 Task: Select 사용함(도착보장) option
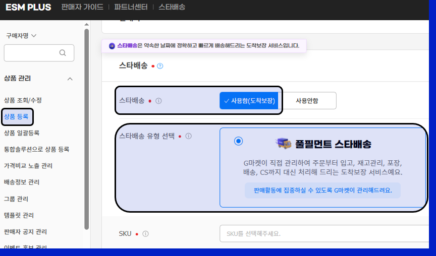[249, 100]
